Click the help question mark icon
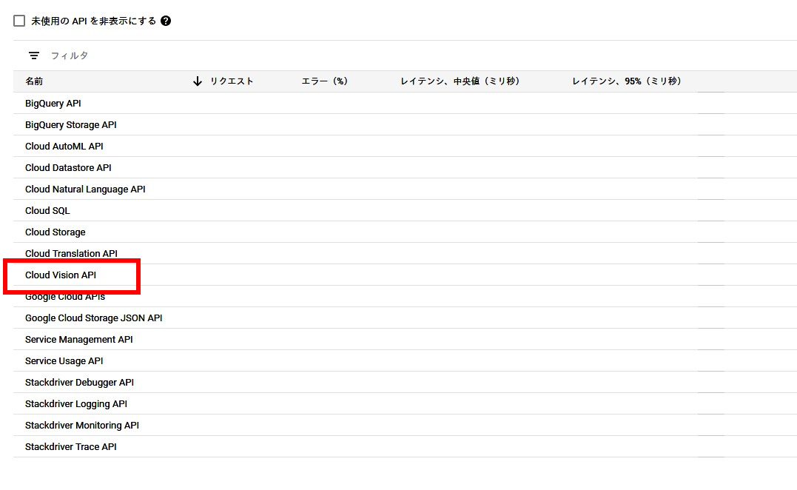 point(166,21)
